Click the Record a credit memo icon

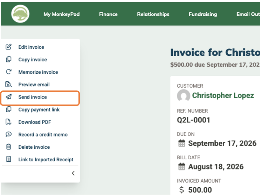point(8,134)
